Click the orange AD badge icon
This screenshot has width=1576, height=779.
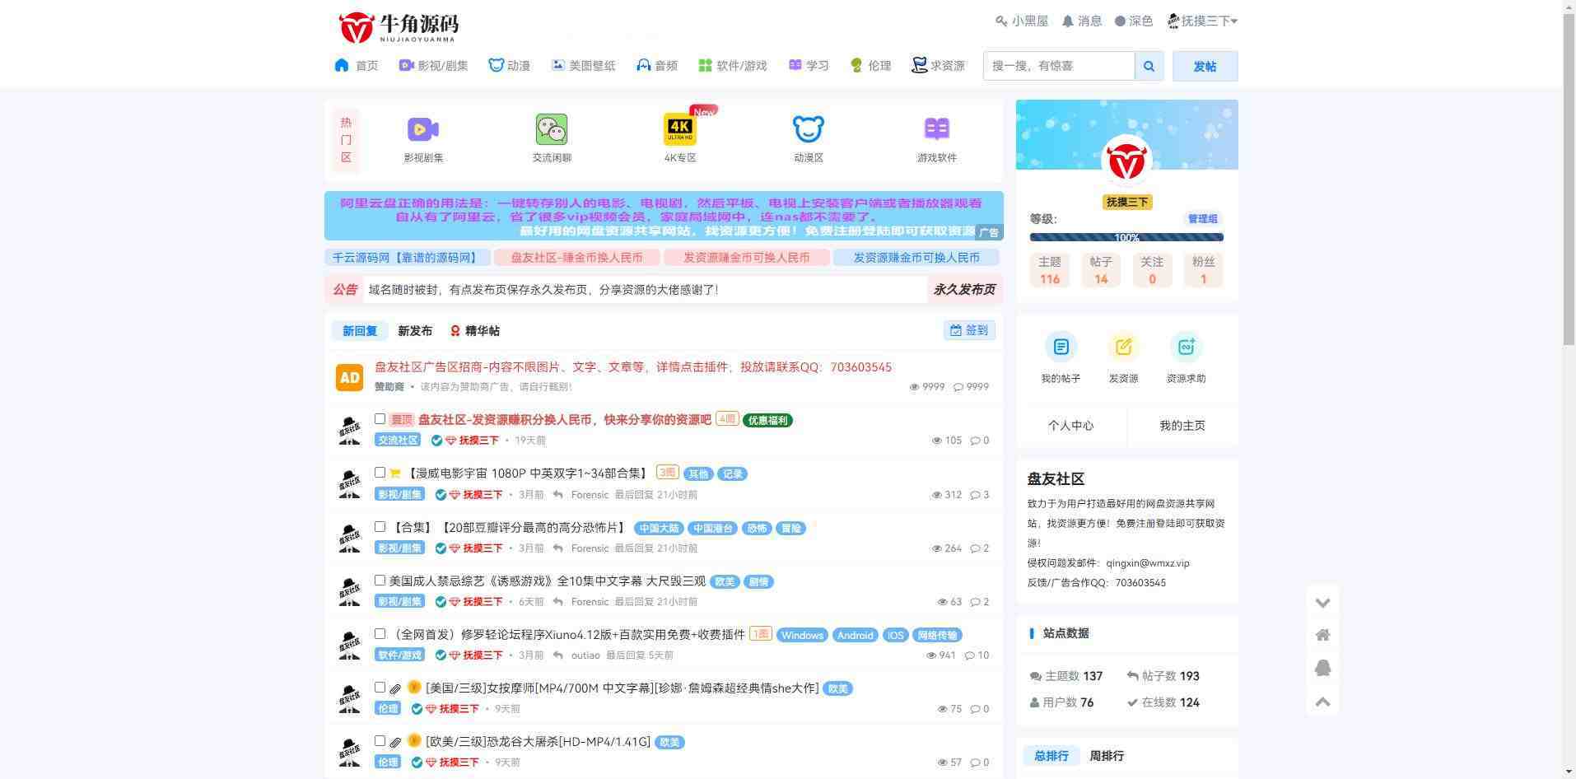pos(349,377)
